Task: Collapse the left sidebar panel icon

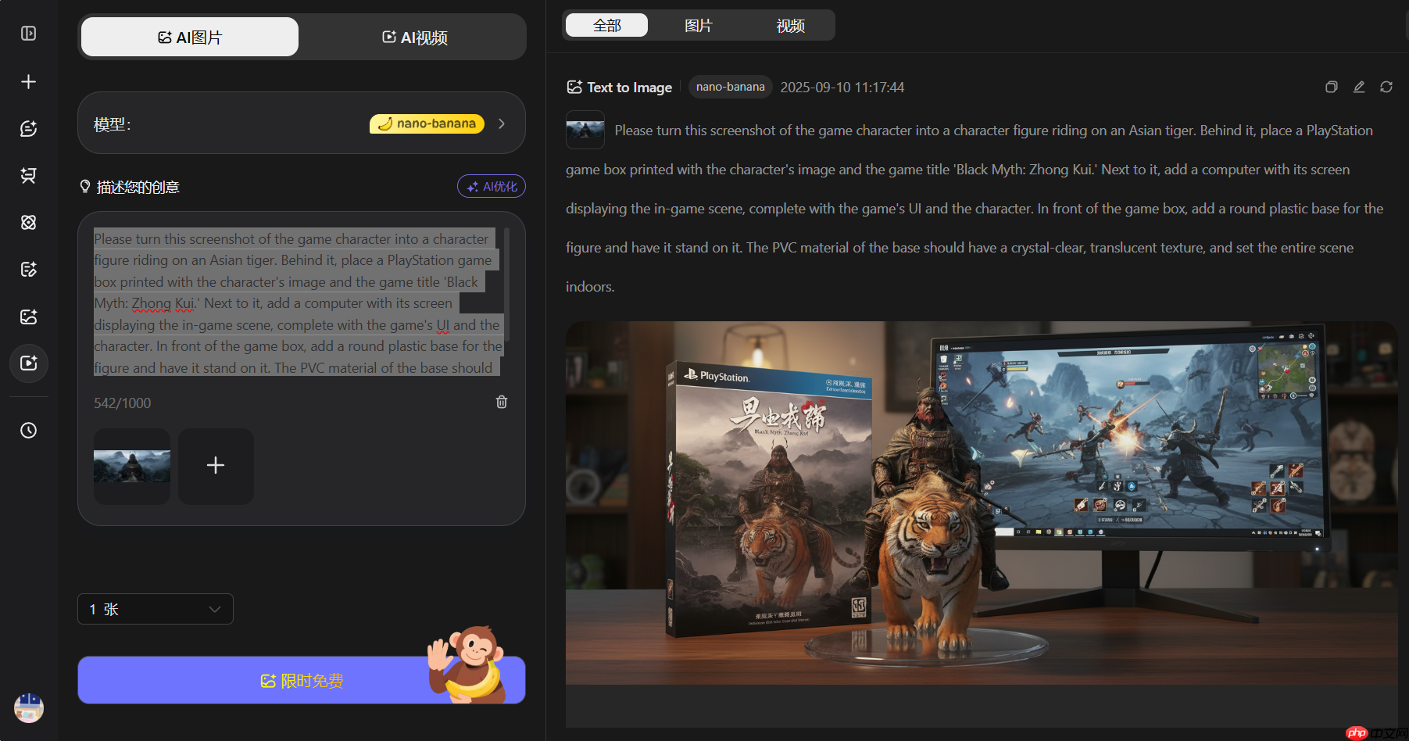Action: (28, 34)
